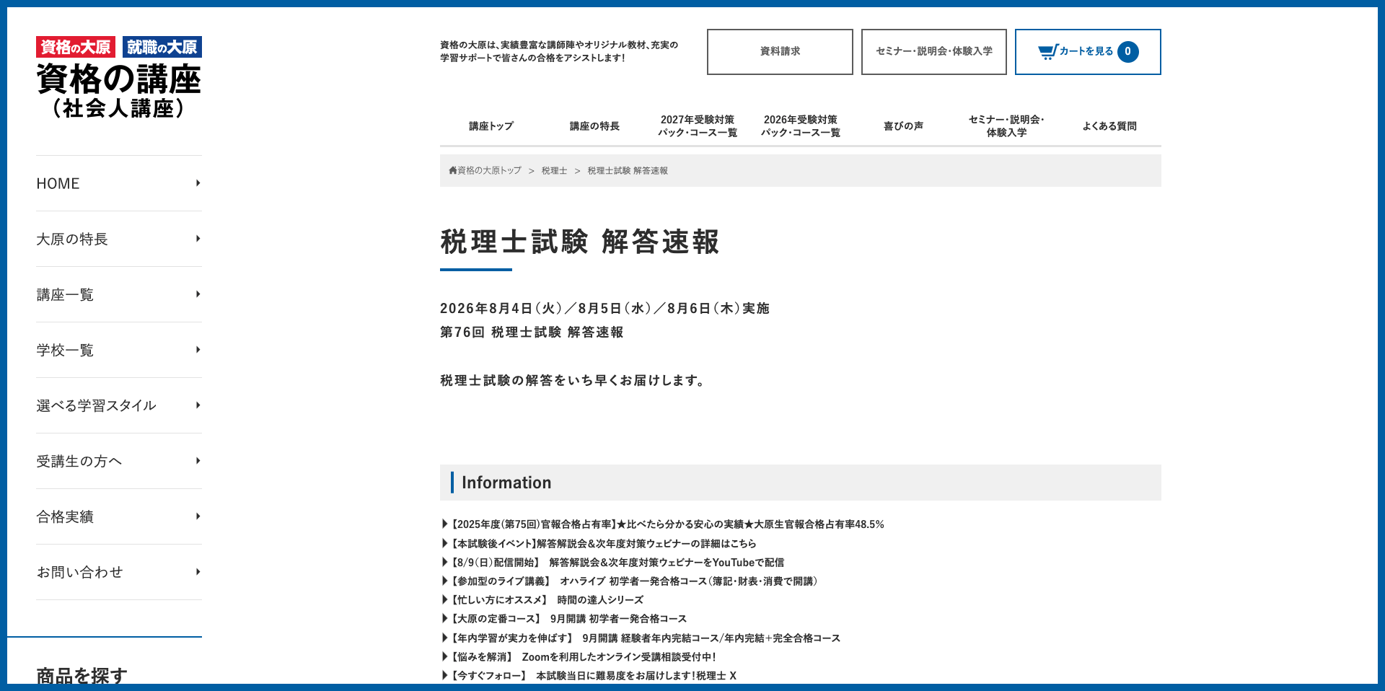This screenshot has height=691, width=1385.
Task: Open the 講座の特長 tab
Action: pyautogui.click(x=594, y=126)
